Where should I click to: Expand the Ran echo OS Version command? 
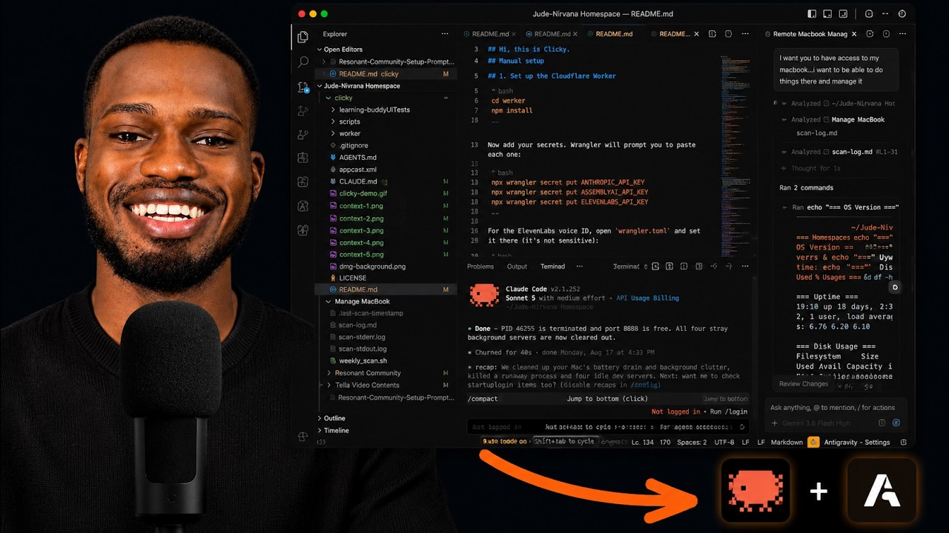tap(841, 207)
